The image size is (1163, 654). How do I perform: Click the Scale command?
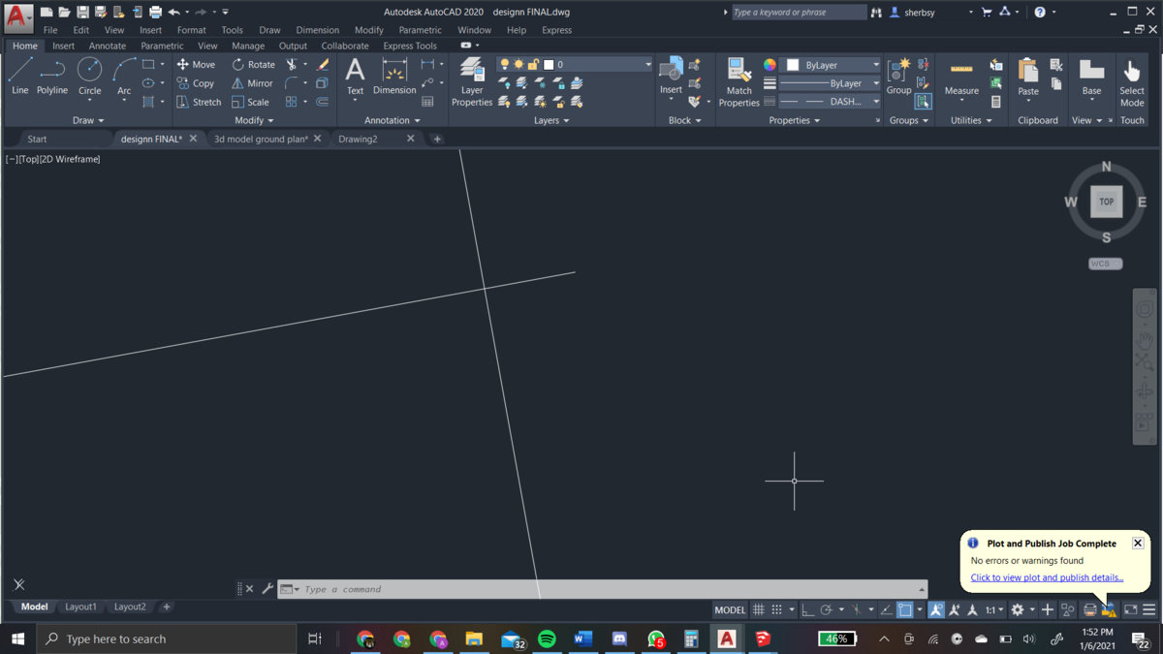250,102
